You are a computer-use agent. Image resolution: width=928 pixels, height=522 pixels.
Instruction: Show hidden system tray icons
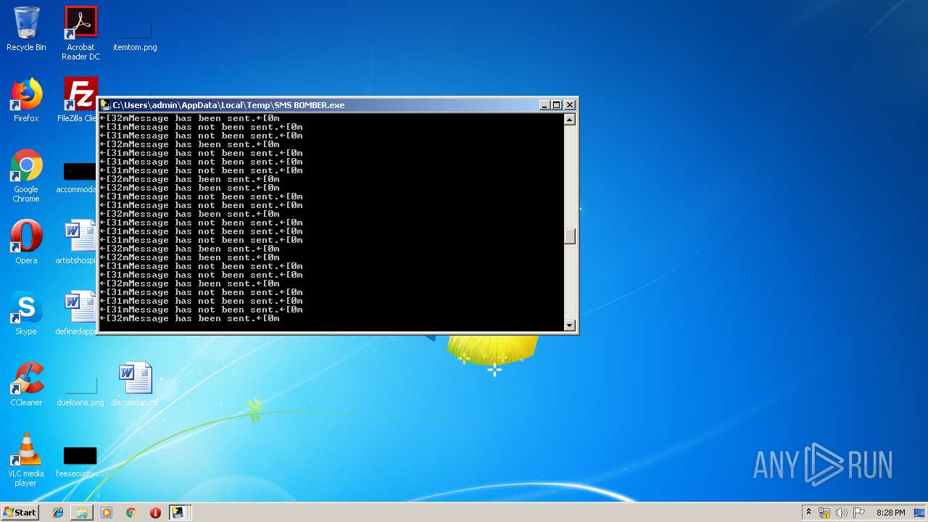[808, 513]
